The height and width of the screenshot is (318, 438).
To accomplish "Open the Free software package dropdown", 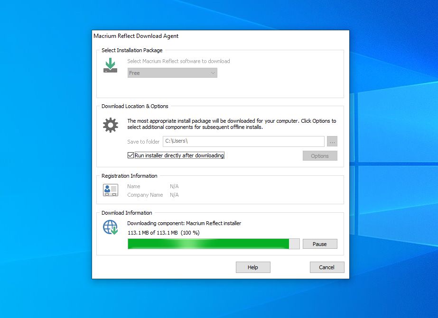I will [172, 73].
